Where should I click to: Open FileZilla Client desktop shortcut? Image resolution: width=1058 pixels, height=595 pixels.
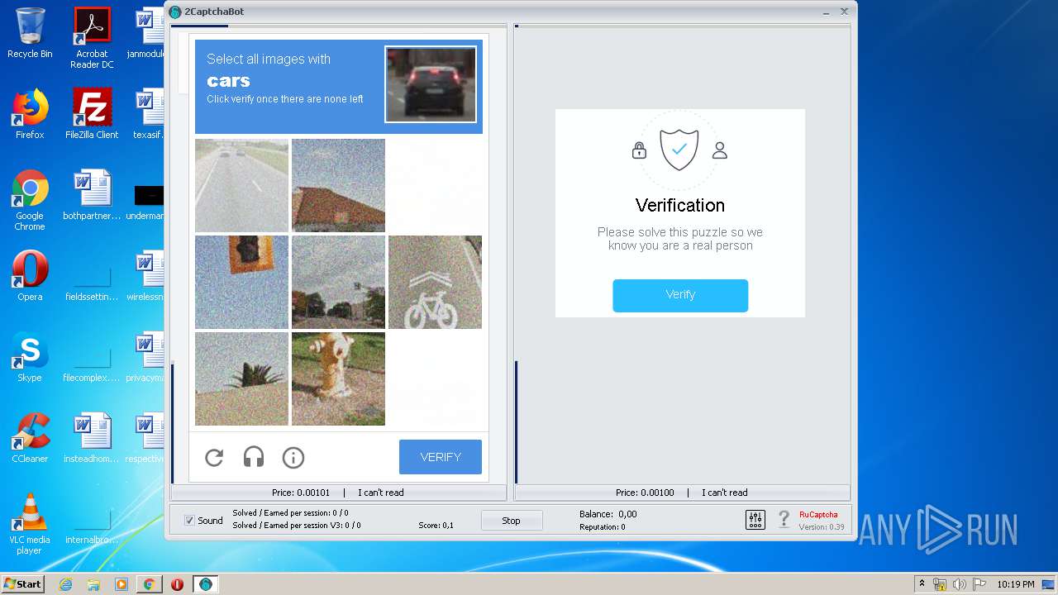click(92, 114)
